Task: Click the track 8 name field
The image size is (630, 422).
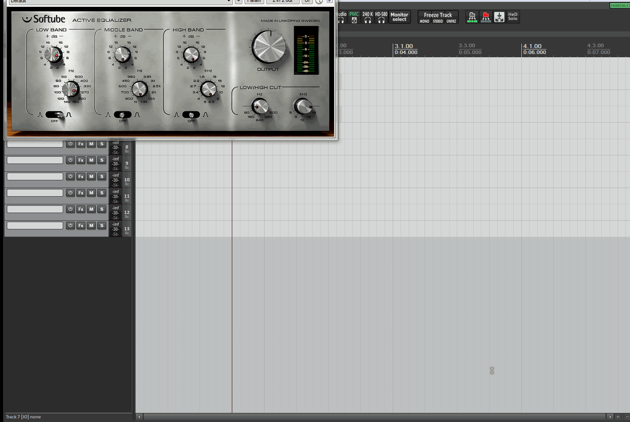Action: point(35,144)
